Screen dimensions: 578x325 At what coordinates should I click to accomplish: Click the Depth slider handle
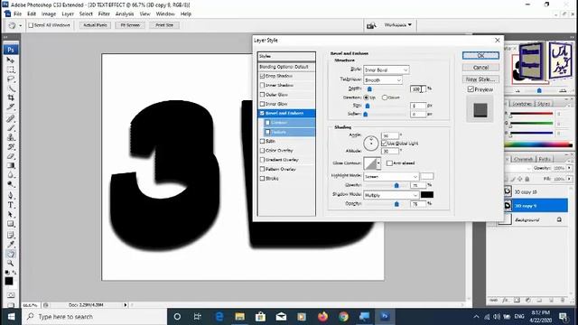coord(369,88)
